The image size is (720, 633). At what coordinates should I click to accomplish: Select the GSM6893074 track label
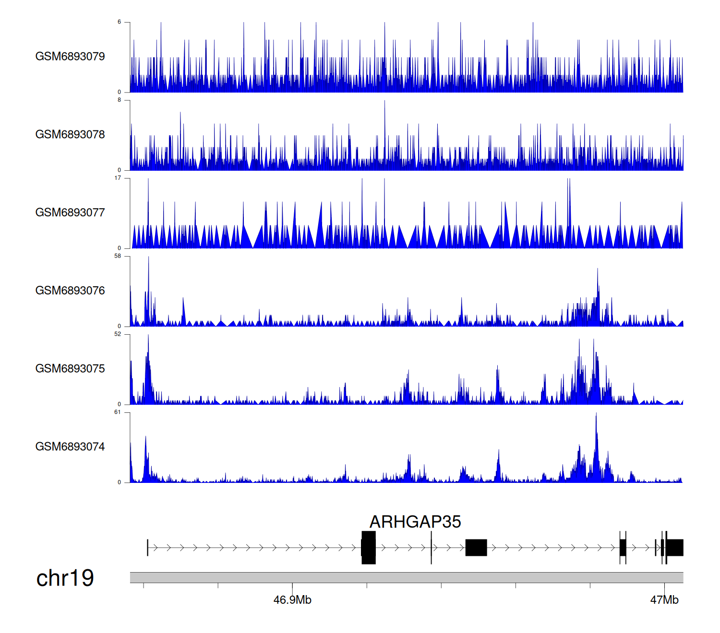coord(70,447)
